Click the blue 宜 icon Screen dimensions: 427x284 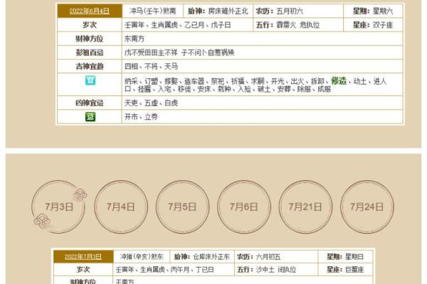pyautogui.click(x=90, y=82)
